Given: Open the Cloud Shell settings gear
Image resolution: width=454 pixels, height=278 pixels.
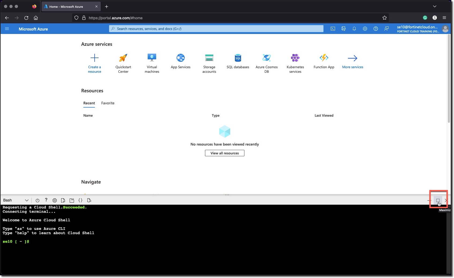Looking at the screenshot, I should pyautogui.click(x=55, y=200).
